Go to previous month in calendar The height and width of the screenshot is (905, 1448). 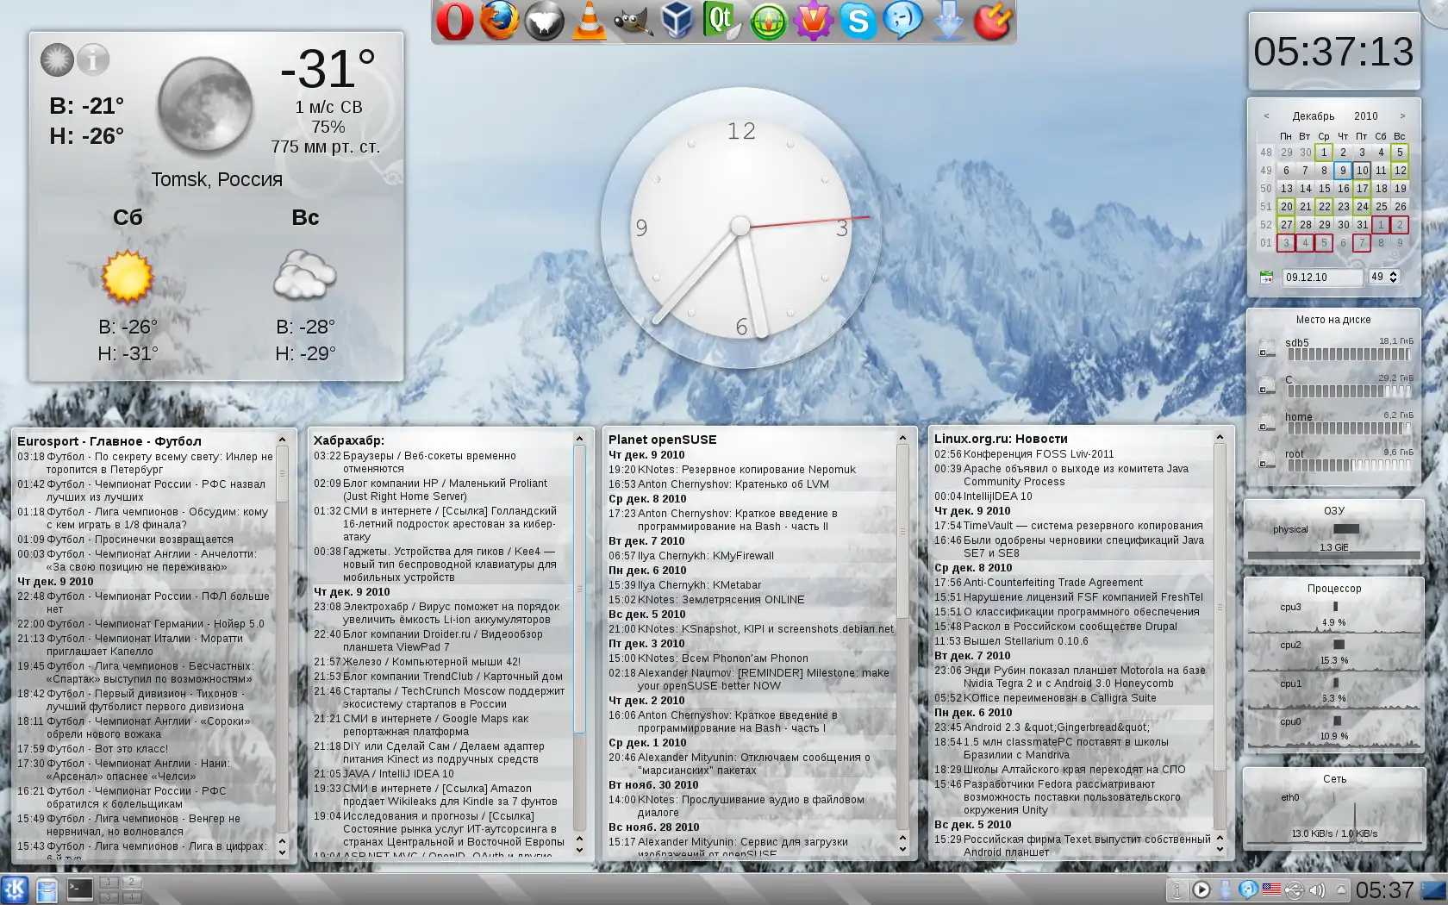[1266, 116]
